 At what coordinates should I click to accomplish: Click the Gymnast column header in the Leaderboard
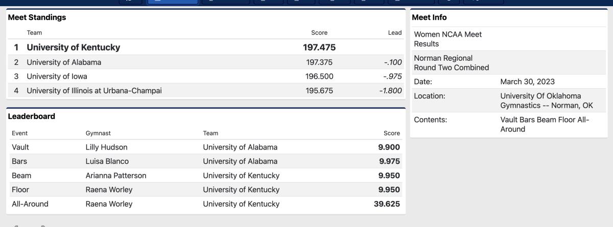pos(98,133)
